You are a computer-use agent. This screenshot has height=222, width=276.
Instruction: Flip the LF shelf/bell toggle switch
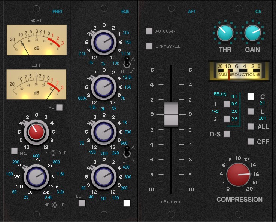pos(127,152)
